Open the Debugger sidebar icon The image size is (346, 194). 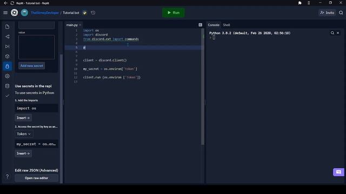(7, 46)
